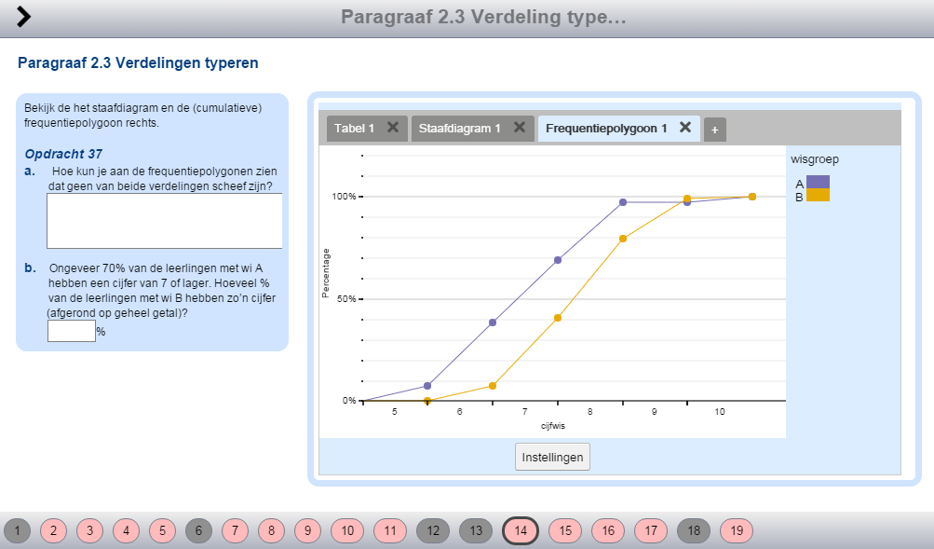Switch to the Tabel 1 tab
934x549 pixels.
pyautogui.click(x=354, y=129)
